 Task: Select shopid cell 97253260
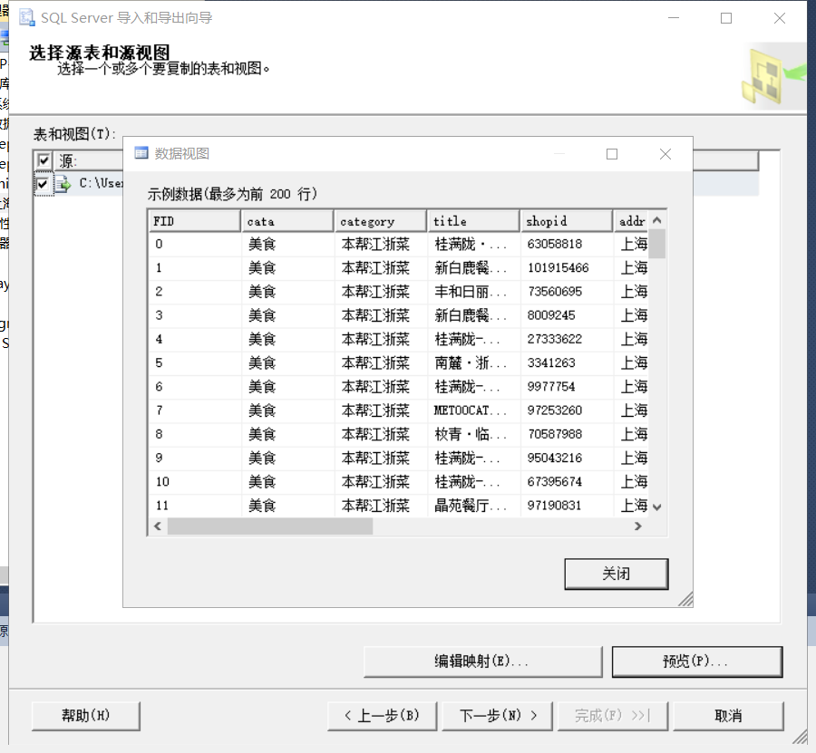coord(567,410)
